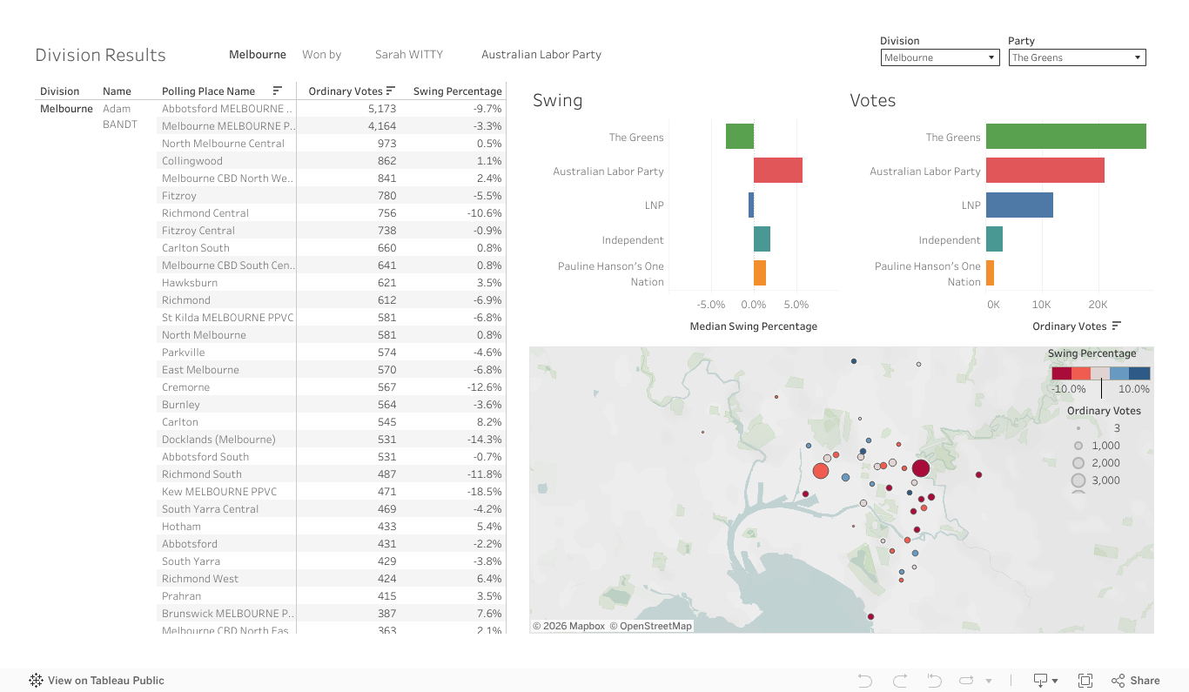Open the Party dropdown showing The Greens

(x=1077, y=57)
